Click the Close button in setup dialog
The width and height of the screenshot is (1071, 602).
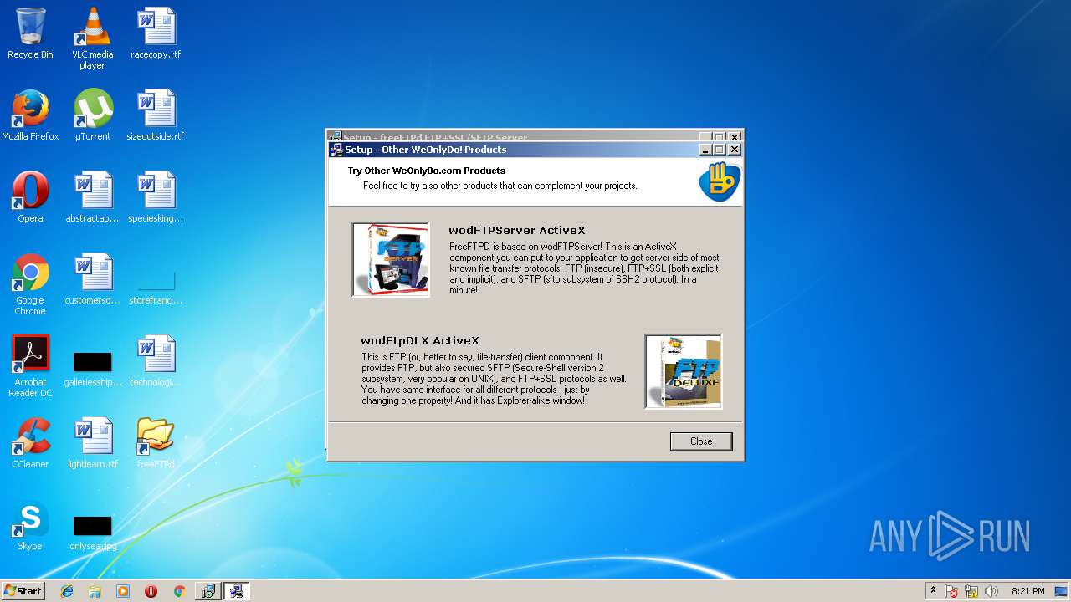coord(701,441)
